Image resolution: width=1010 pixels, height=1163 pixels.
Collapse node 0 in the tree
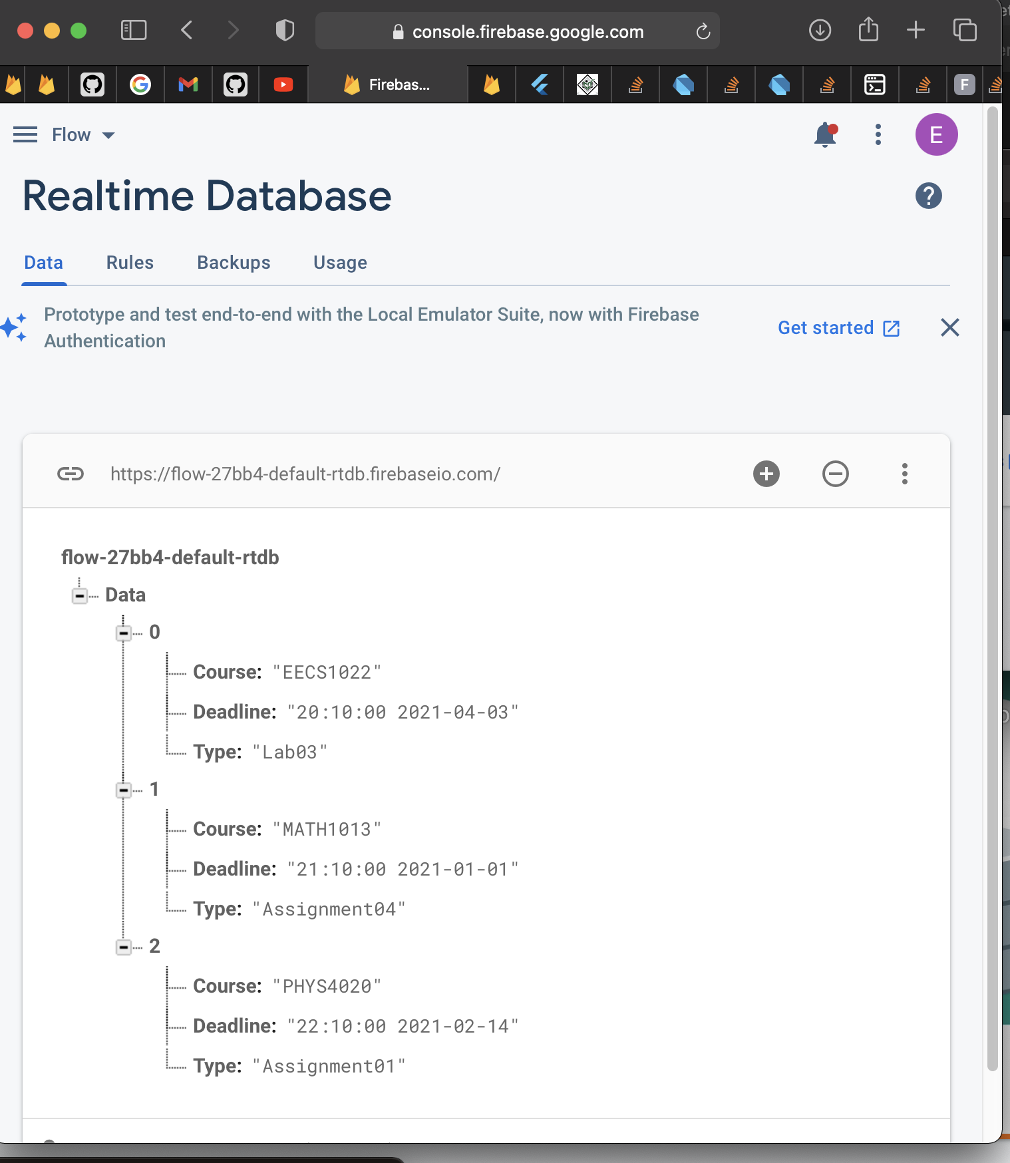[124, 633]
